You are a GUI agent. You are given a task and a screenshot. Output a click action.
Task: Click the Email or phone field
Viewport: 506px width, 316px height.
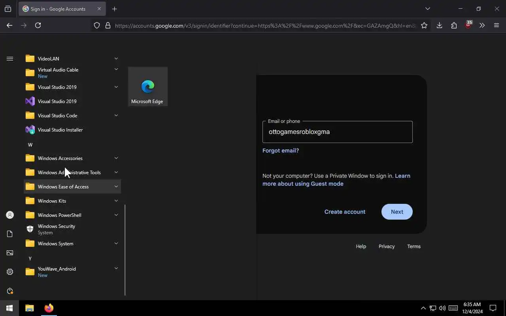tap(337, 132)
